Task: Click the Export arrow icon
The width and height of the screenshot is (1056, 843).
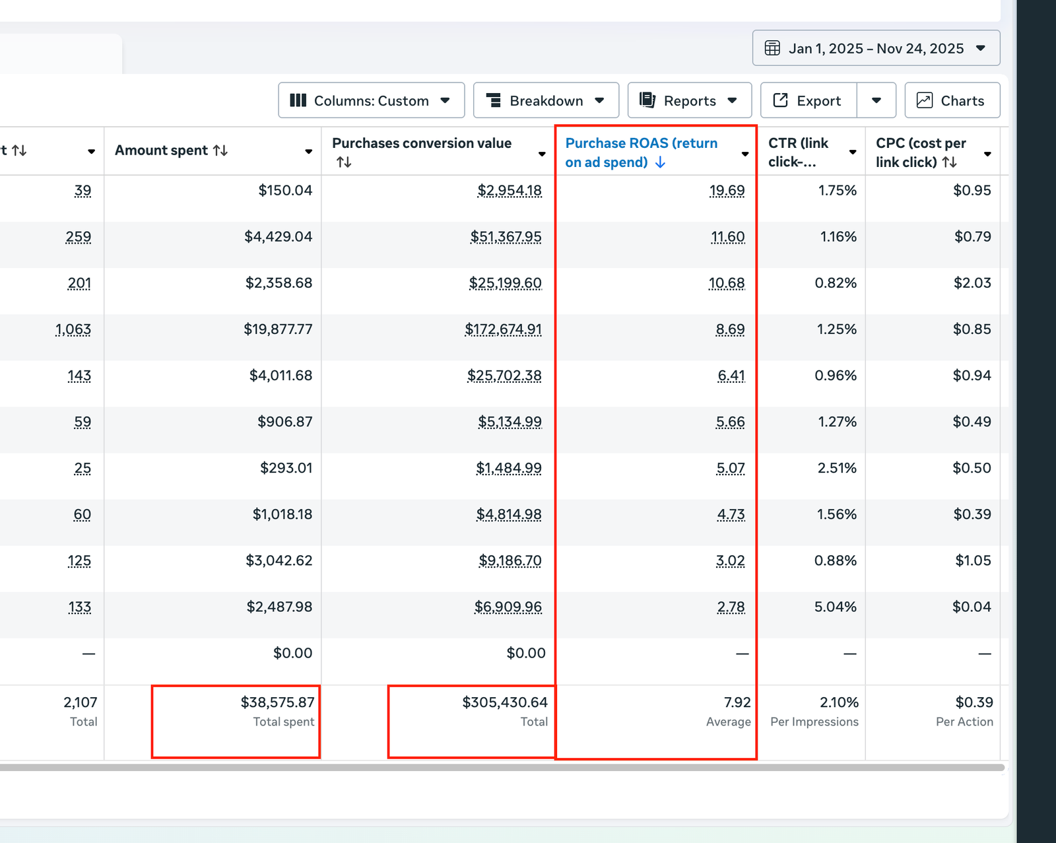Action: [x=780, y=100]
